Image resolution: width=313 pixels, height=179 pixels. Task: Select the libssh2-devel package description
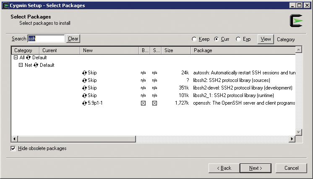243,88
